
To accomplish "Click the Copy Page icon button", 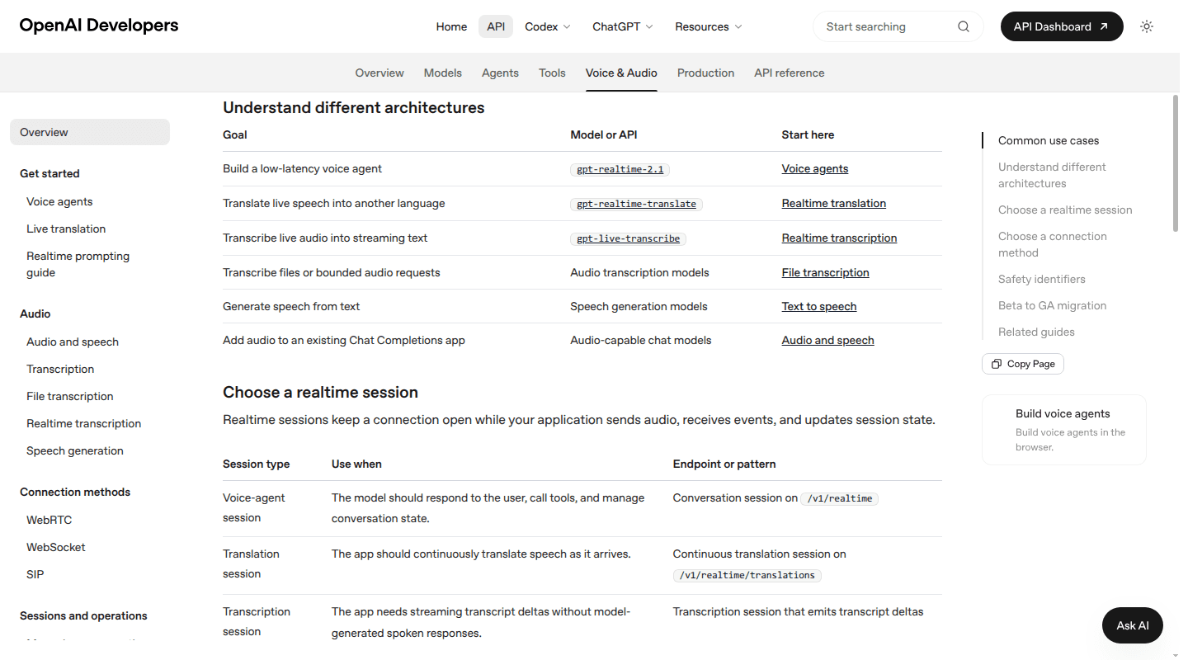I will point(1023,364).
